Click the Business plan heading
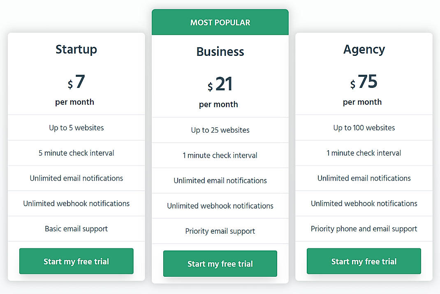 (x=220, y=52)
